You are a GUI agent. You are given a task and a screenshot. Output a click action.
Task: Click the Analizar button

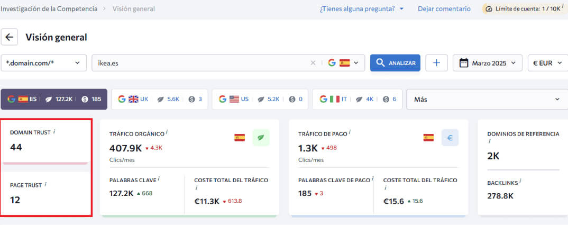tap(395, 63)
